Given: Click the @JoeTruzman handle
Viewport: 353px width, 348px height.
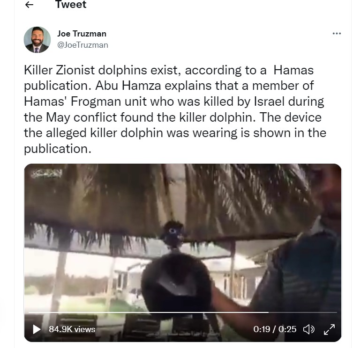Looking at the screenshot, I should click(83, 45).
